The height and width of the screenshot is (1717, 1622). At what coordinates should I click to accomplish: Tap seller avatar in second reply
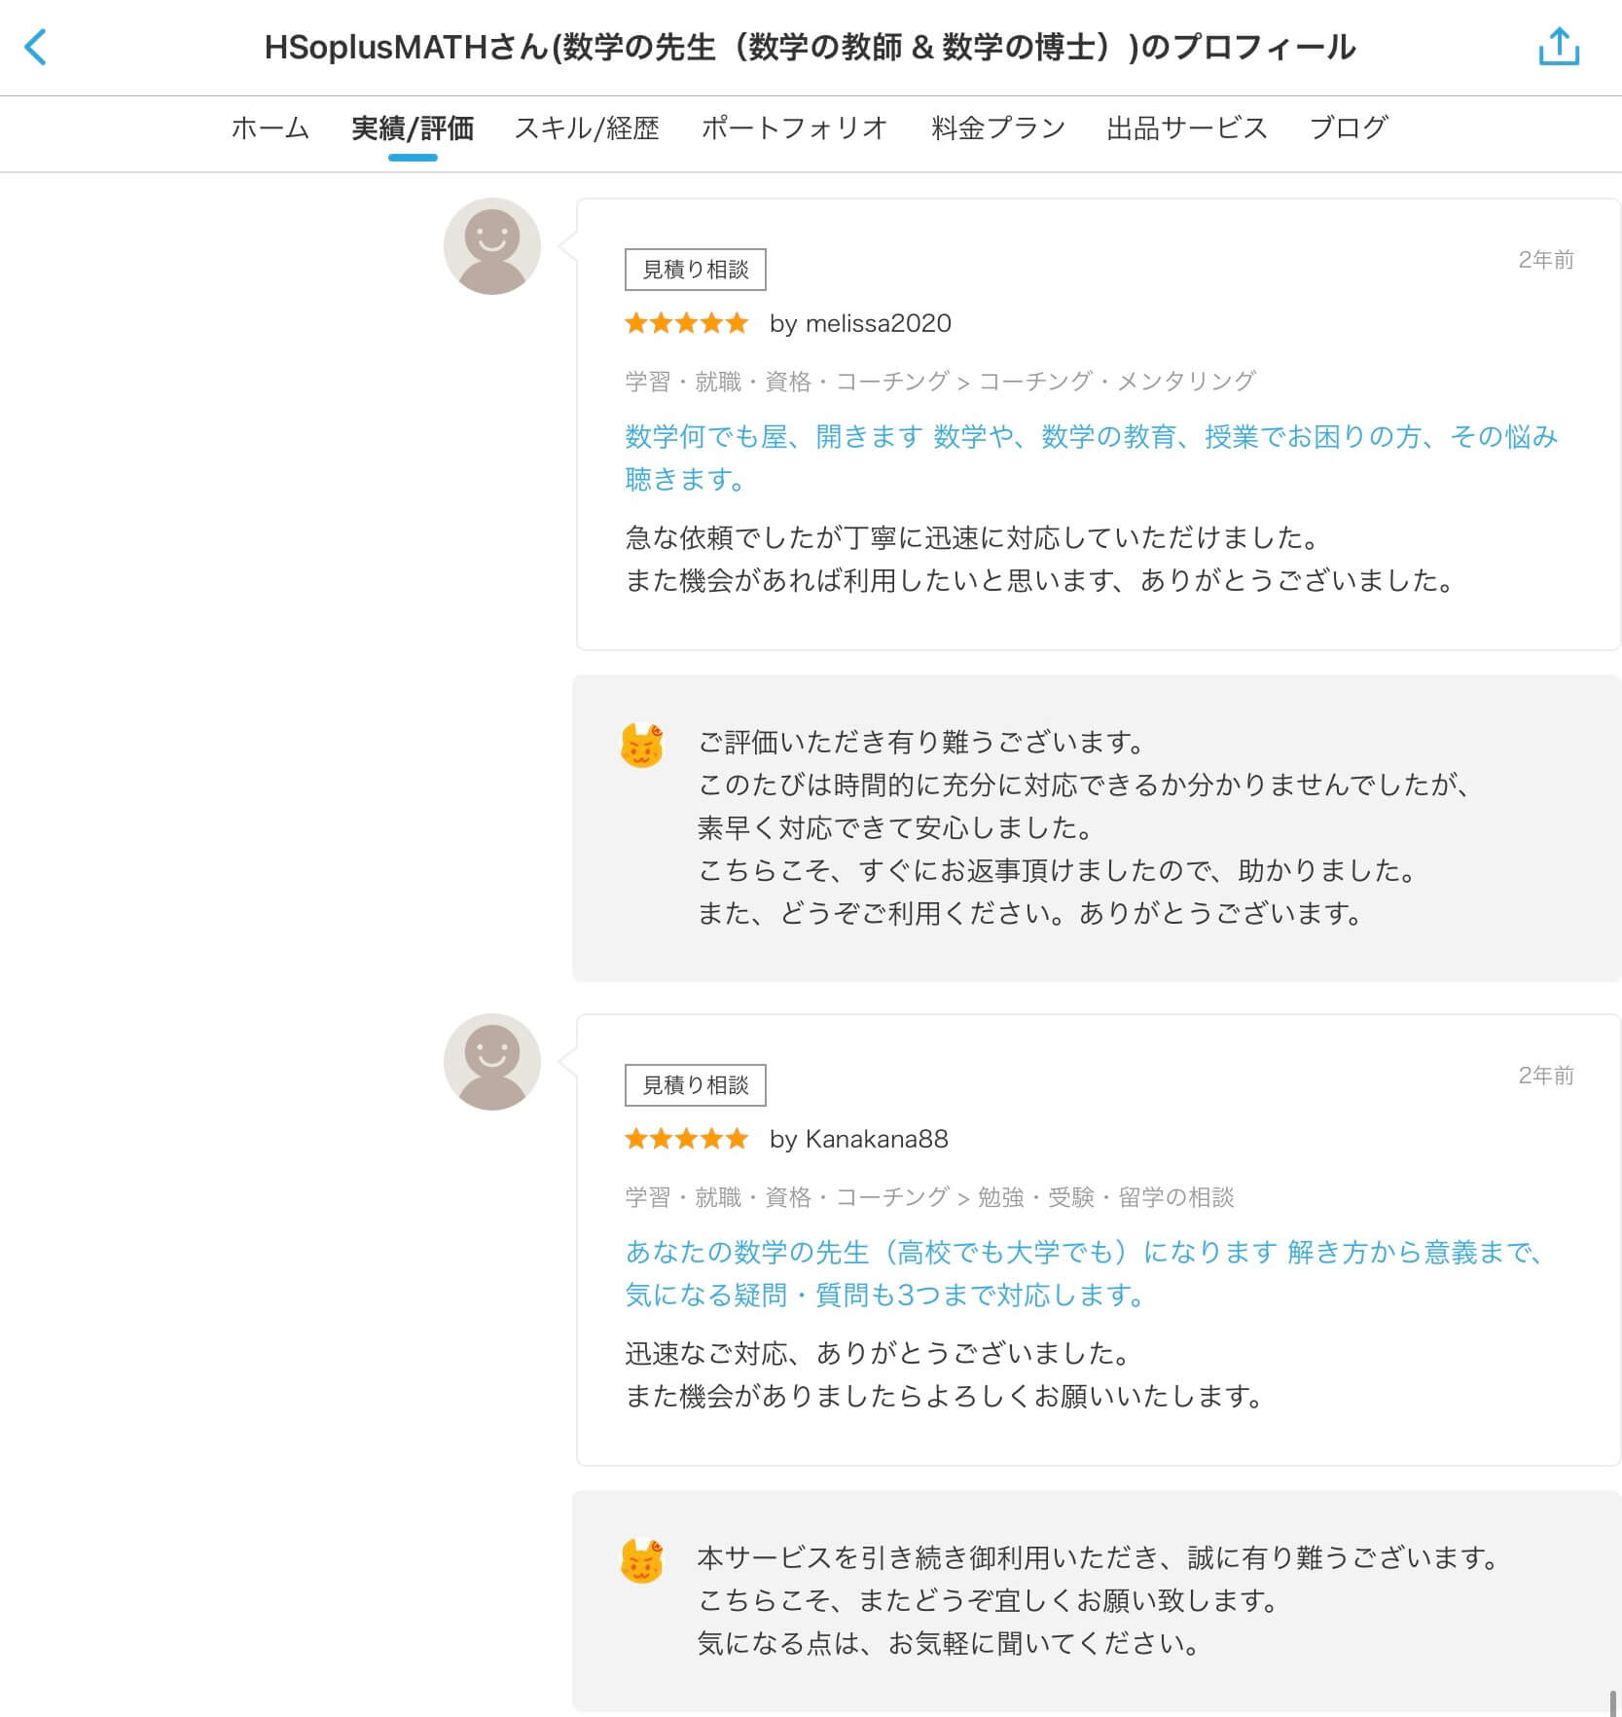[642, 1561]
